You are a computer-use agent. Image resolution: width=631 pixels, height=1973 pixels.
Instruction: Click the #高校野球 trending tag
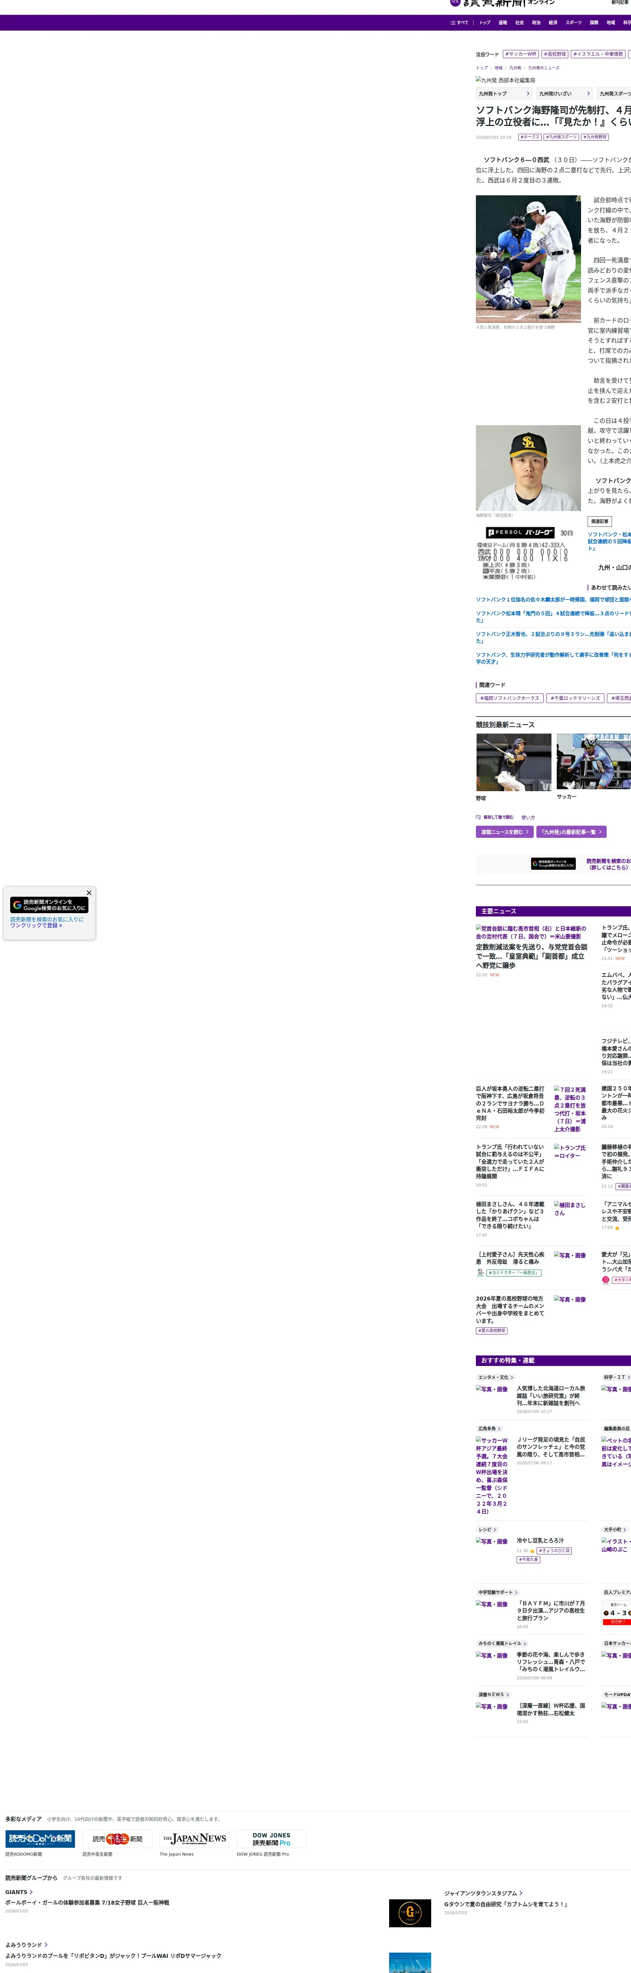tap(555, 54)
